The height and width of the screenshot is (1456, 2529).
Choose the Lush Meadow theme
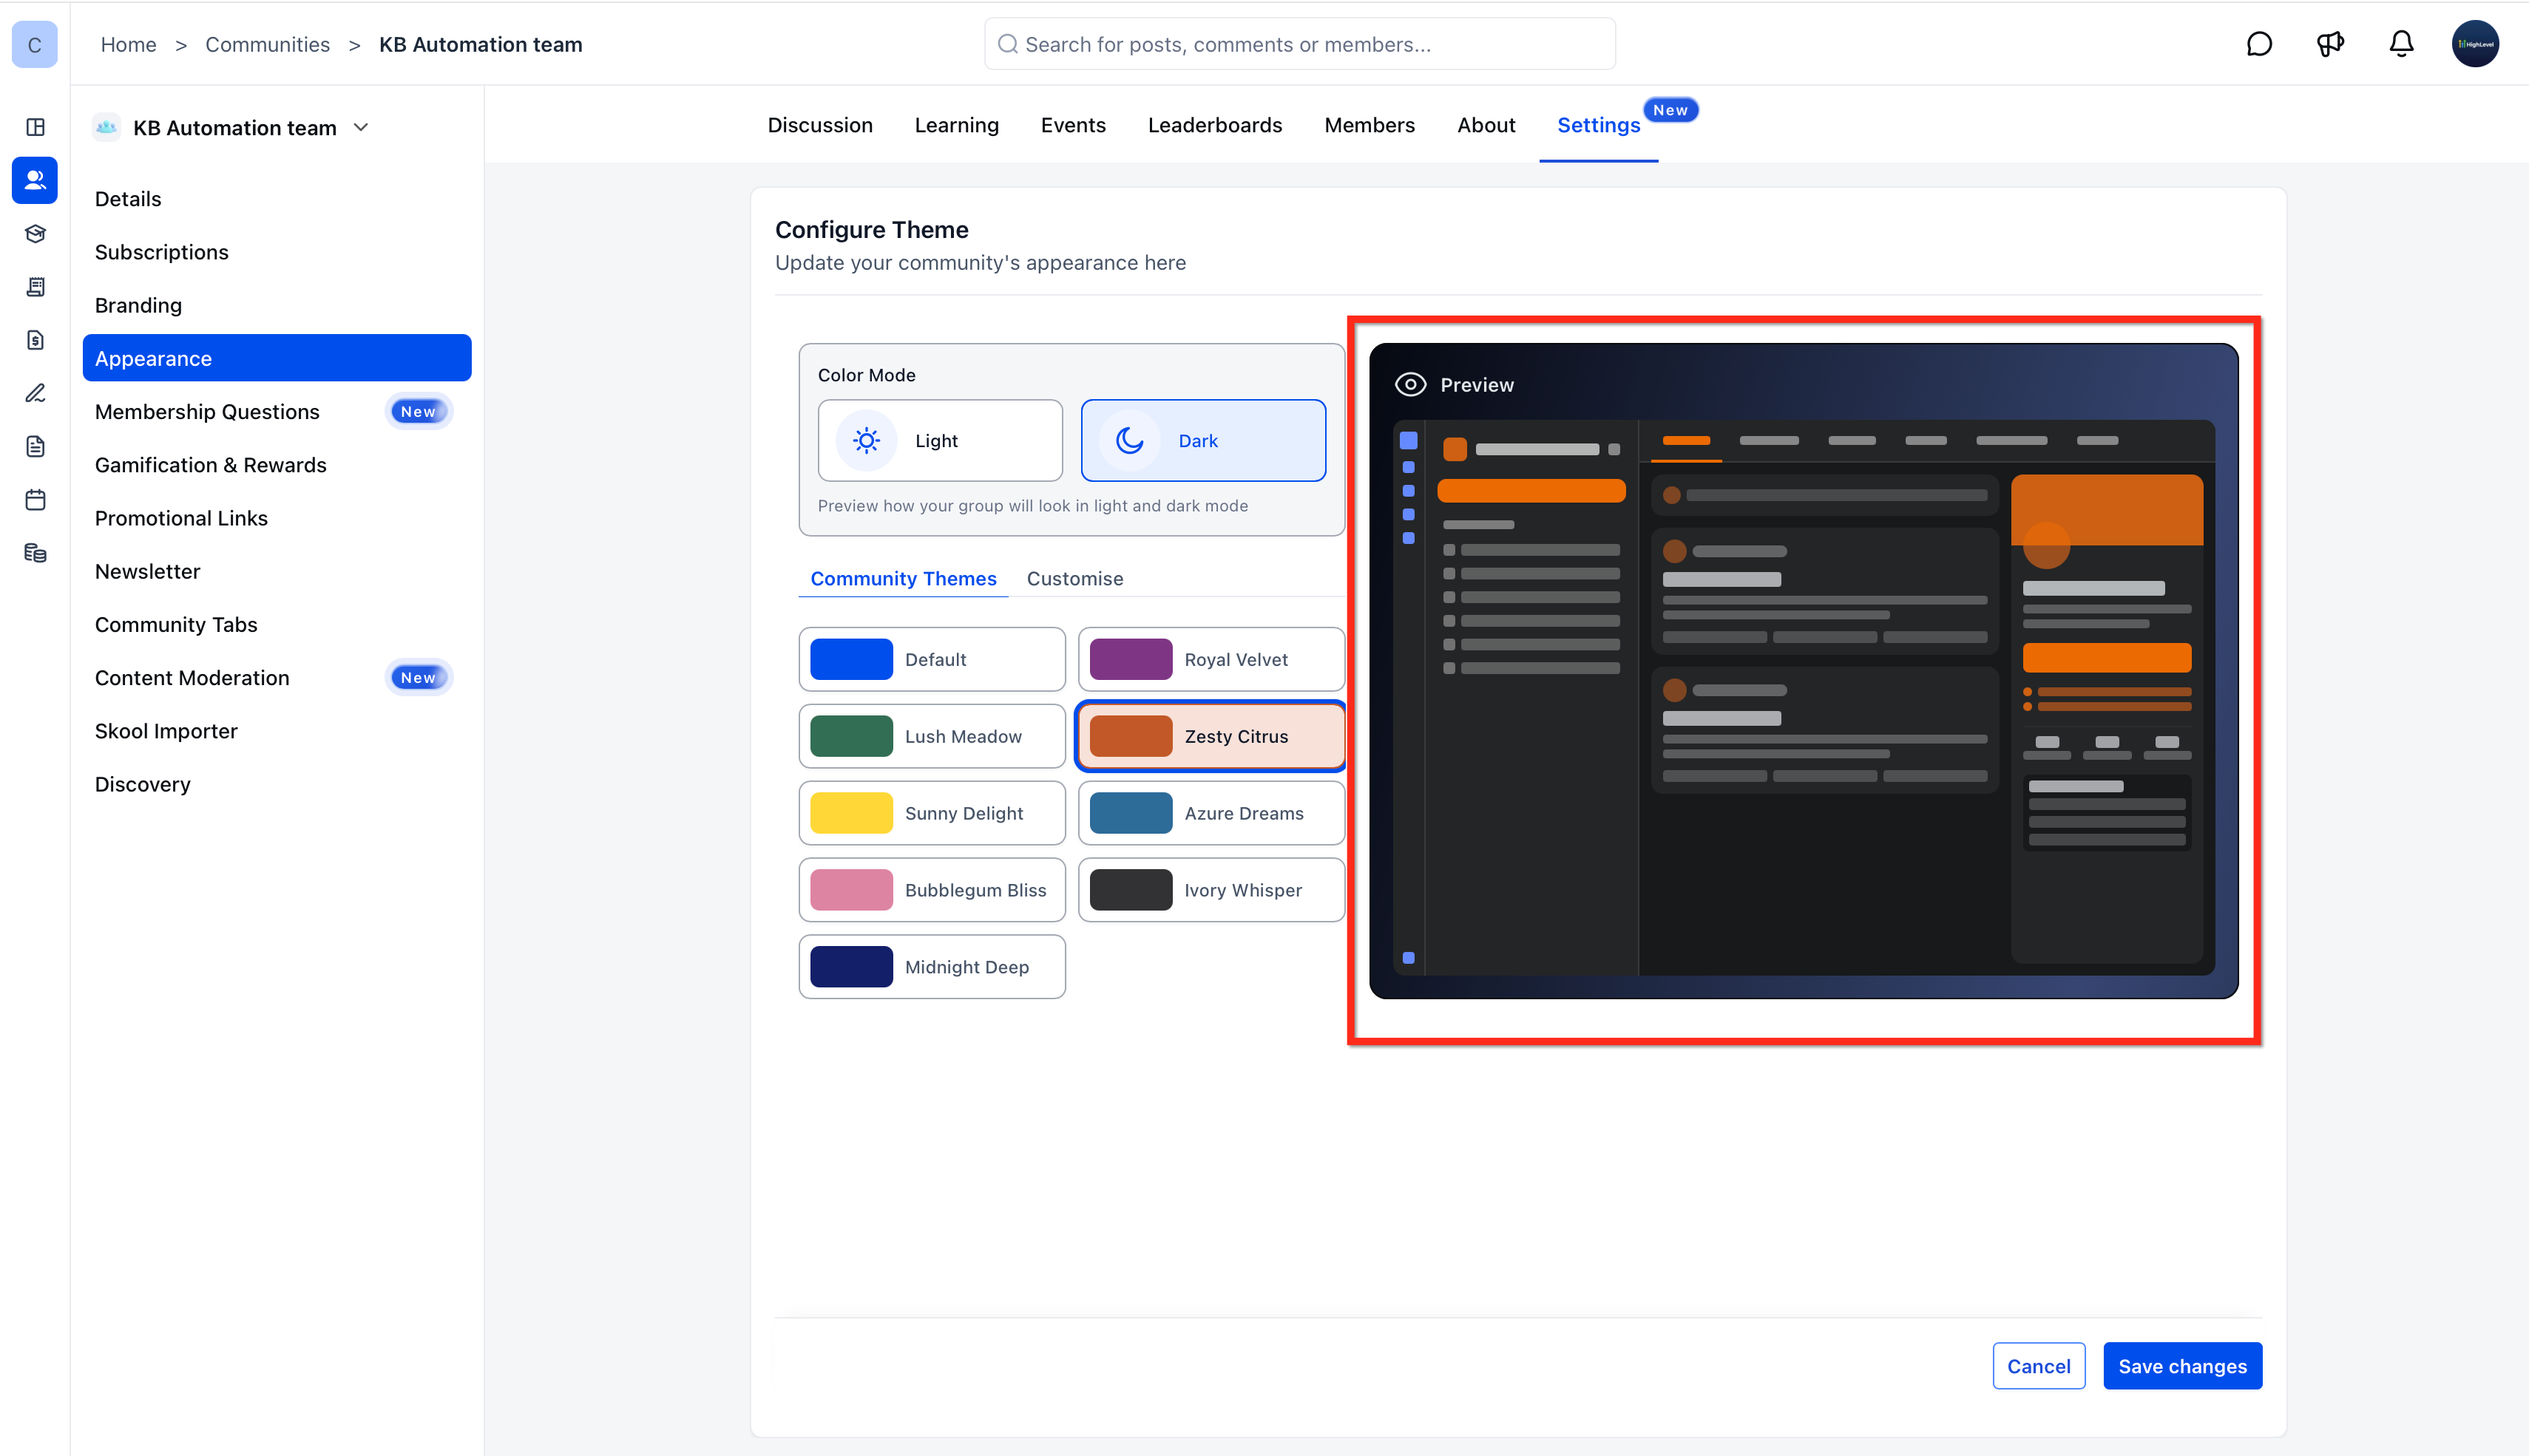932,736
